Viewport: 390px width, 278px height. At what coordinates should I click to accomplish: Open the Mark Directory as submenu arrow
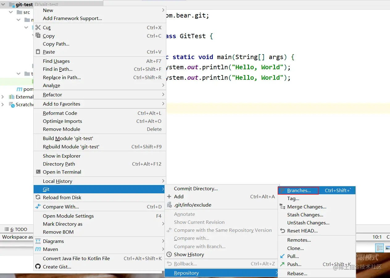point(163,224)
